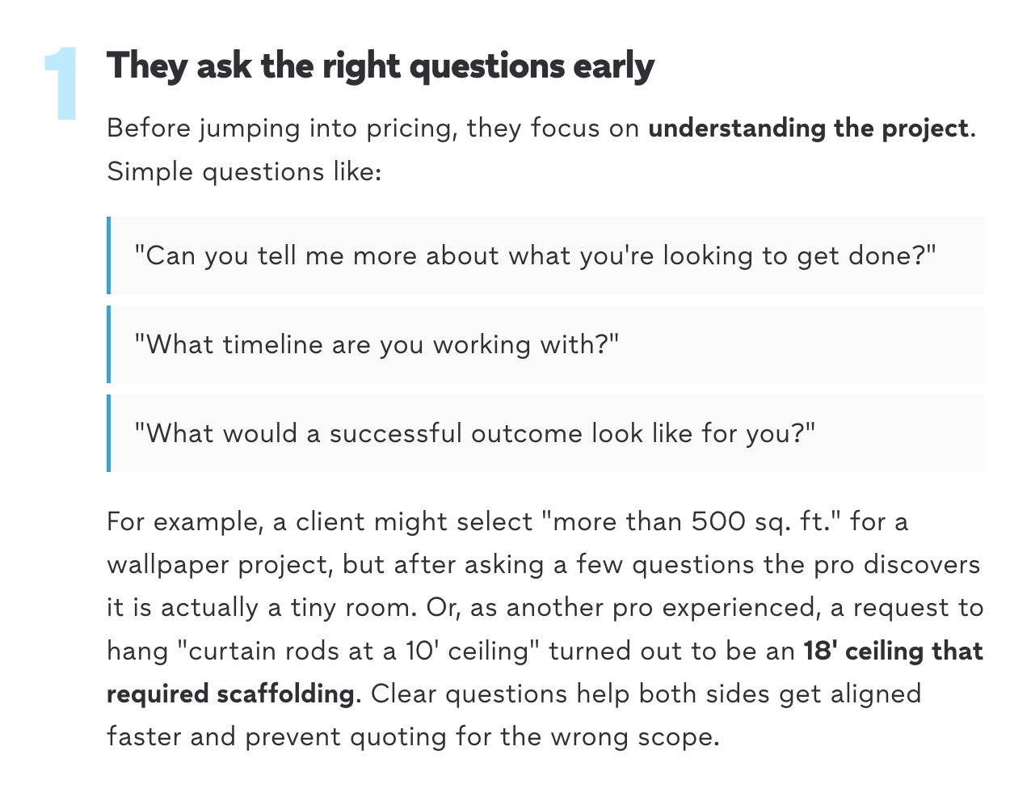Click the "What would a successful outcome" quote

(475, 433)
